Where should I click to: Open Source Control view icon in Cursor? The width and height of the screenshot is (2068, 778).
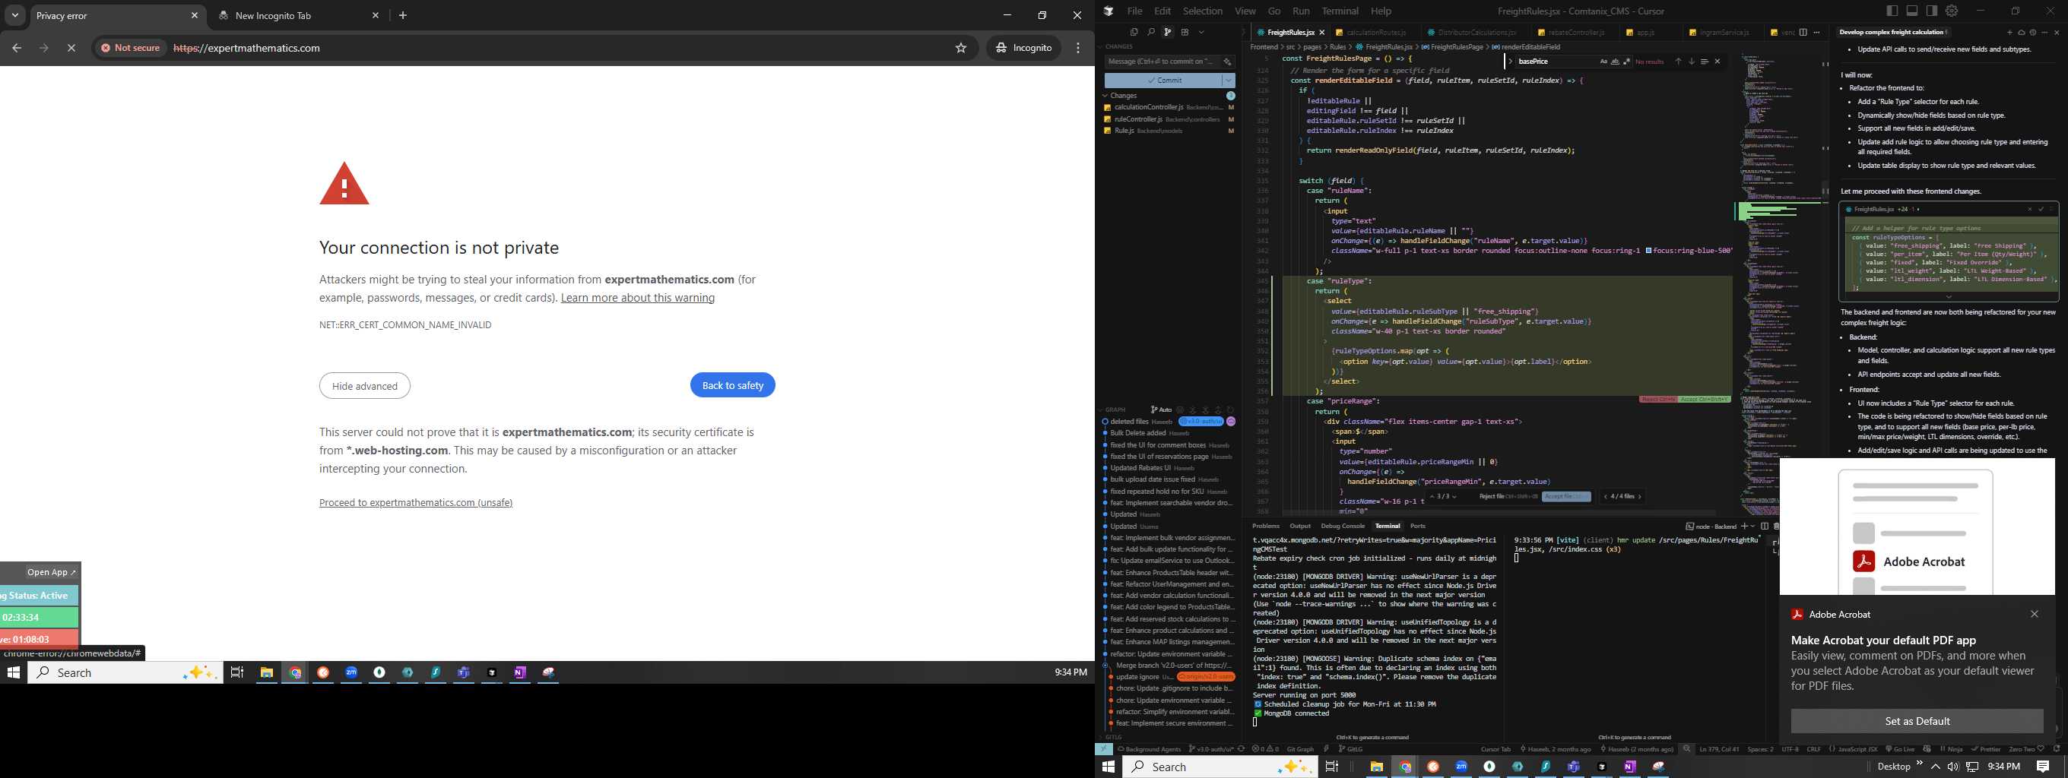(x=1168, y=32)
